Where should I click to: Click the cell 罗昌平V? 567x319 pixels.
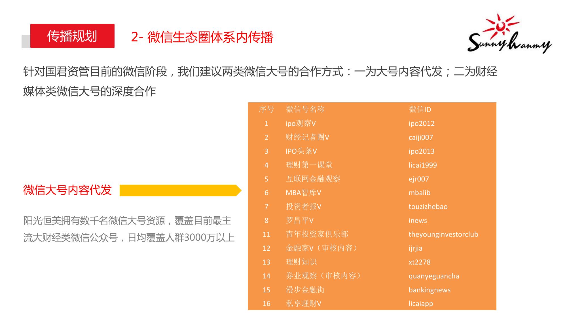(299, 221)
